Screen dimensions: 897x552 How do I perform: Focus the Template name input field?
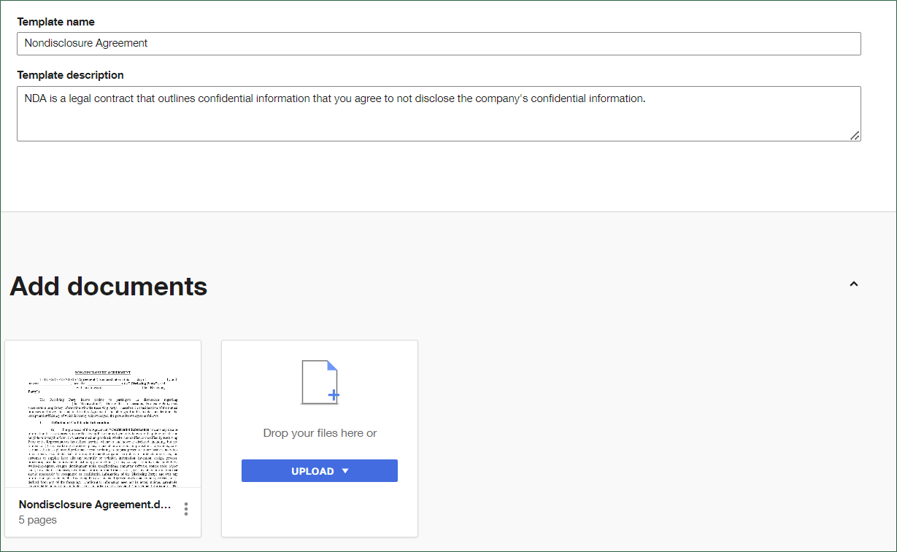pyautogui.click(x=439, y=44)
